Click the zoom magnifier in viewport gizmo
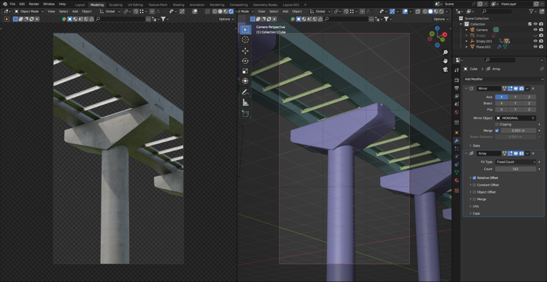 [445, 52]
